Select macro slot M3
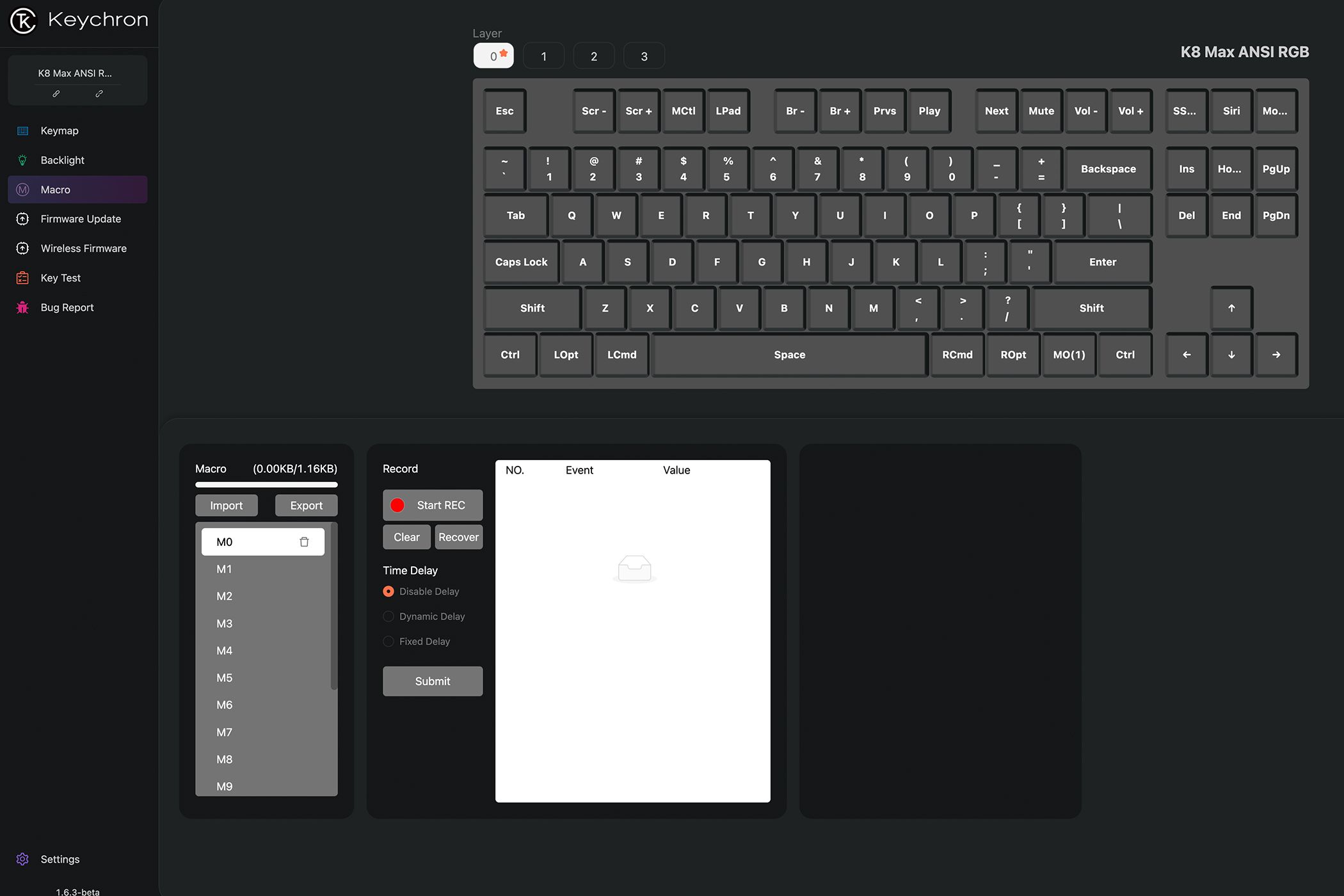 tap(225, 623)
